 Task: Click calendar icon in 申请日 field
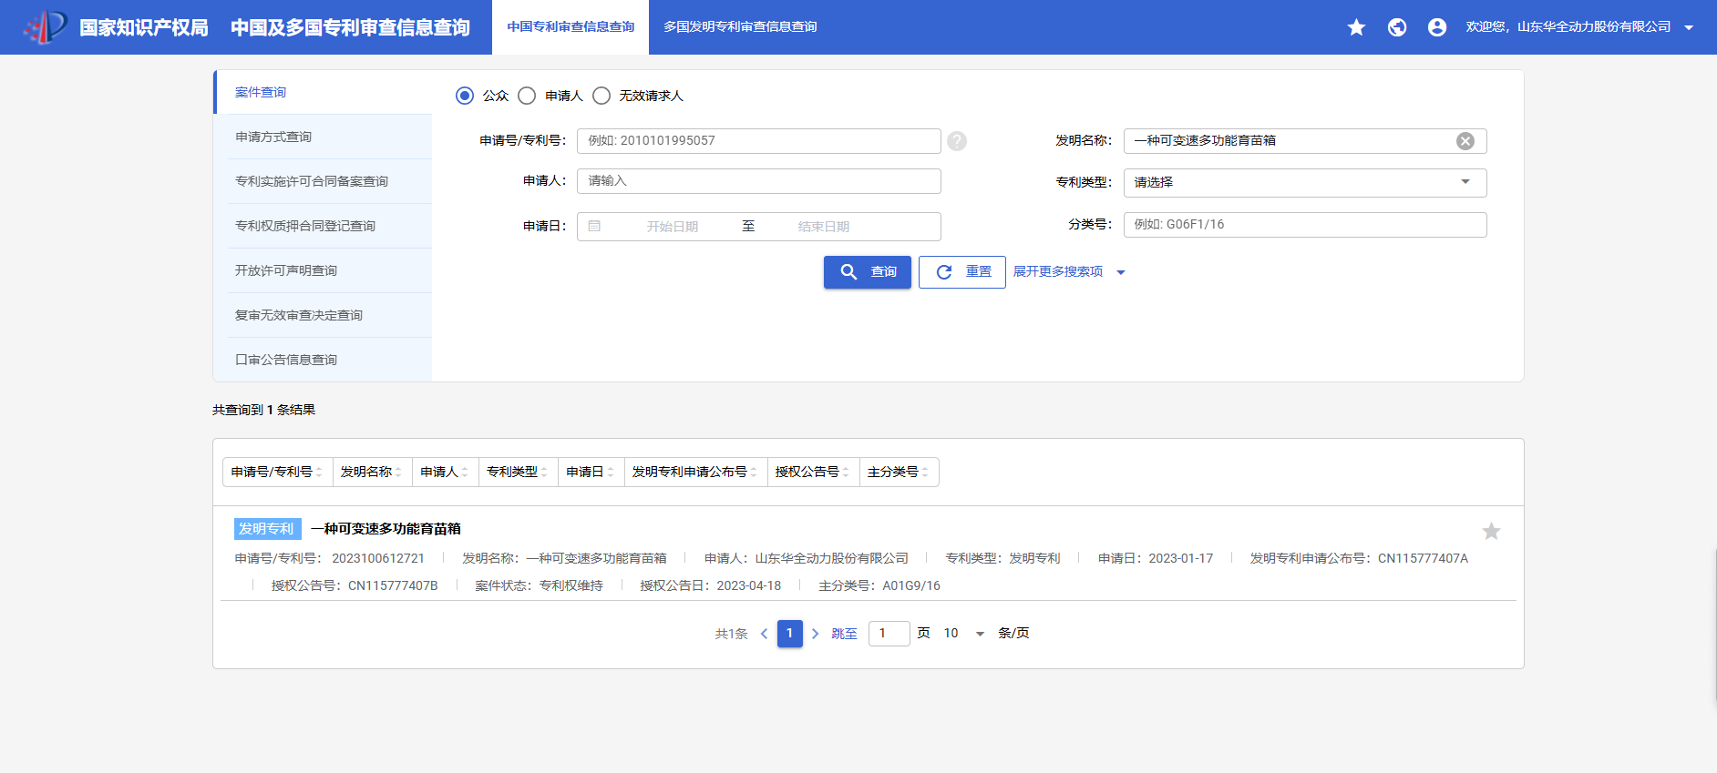tap(594, 226)
